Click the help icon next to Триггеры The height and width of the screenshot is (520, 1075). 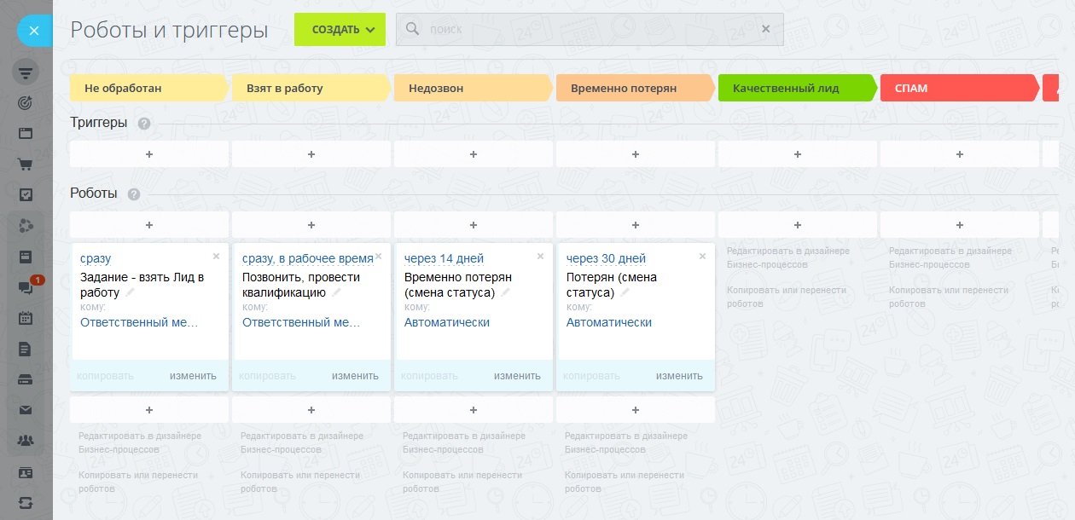(x=144, y=124)
